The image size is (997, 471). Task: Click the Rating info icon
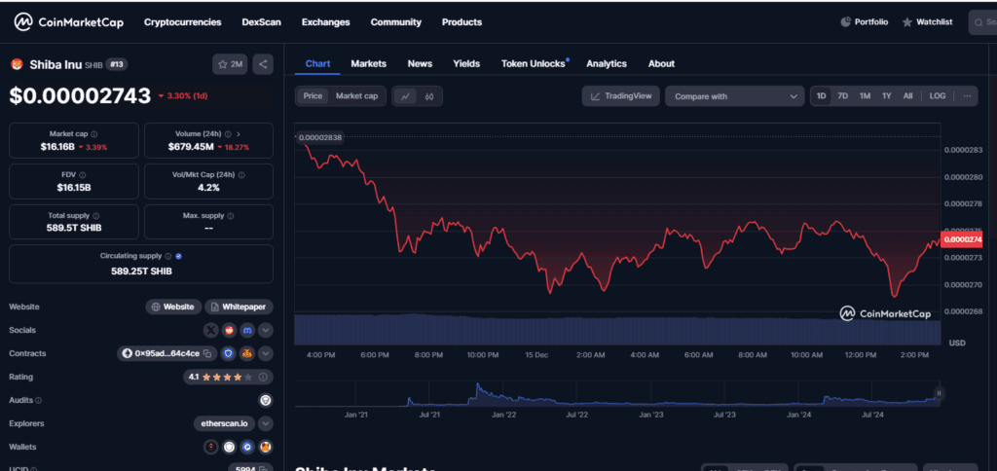pyautogui.click(x=262, y=377)
